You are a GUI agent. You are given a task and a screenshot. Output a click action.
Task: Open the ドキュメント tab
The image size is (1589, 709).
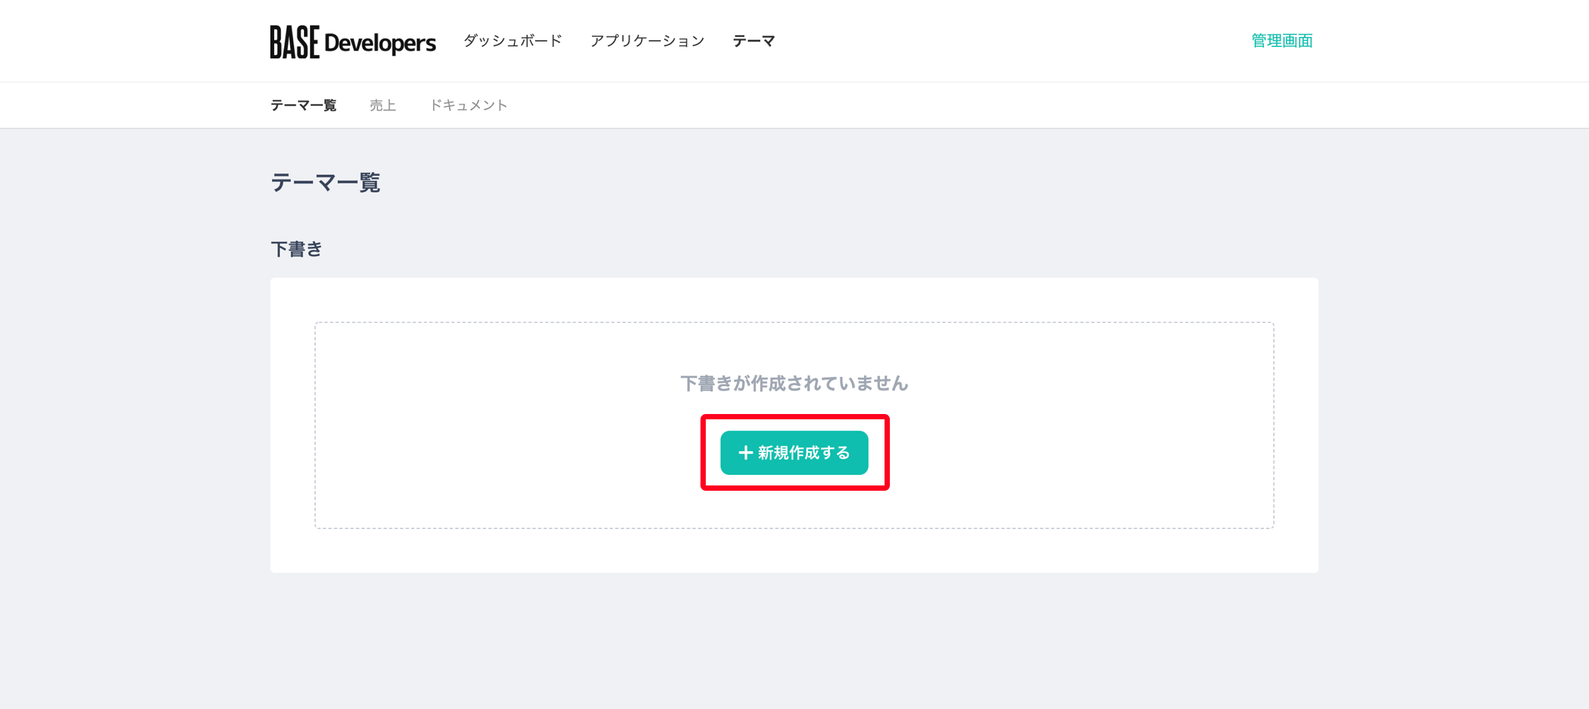(469, 105)
